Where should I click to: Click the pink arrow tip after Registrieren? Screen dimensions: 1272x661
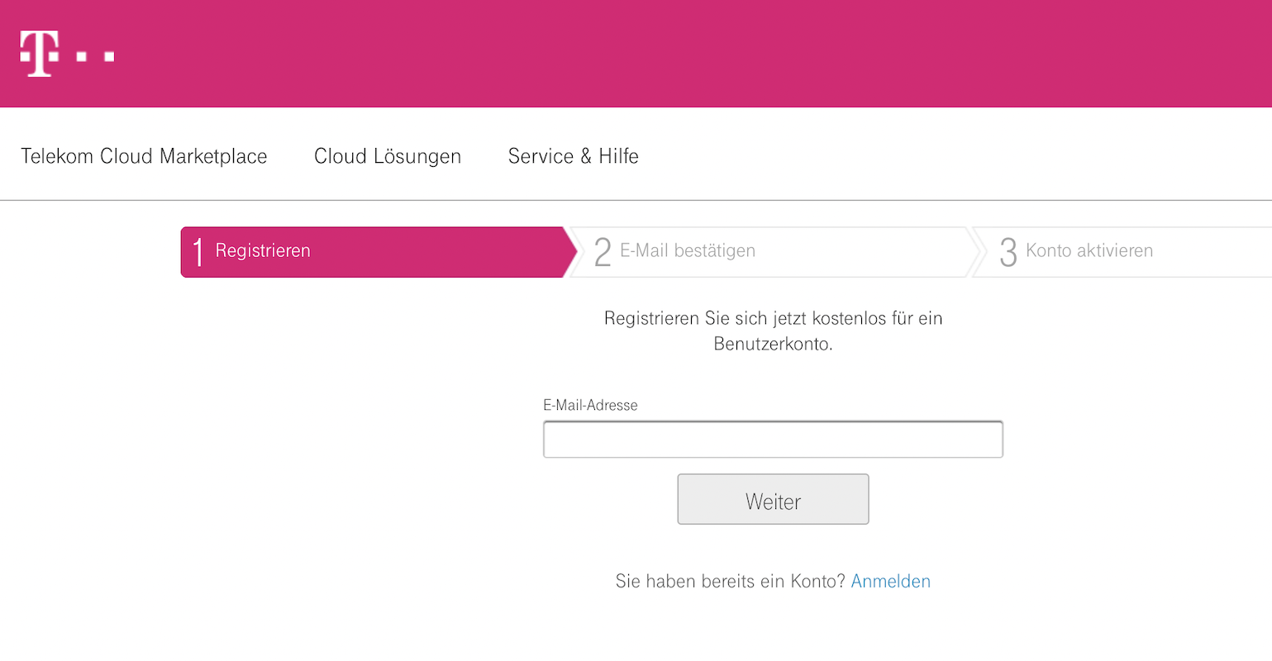coord(569,252)
